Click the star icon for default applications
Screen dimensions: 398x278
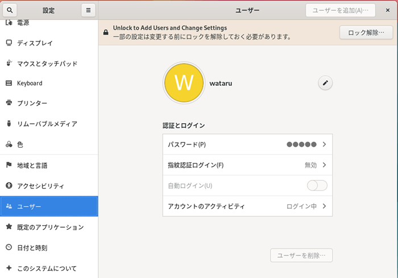coord(9,227)
